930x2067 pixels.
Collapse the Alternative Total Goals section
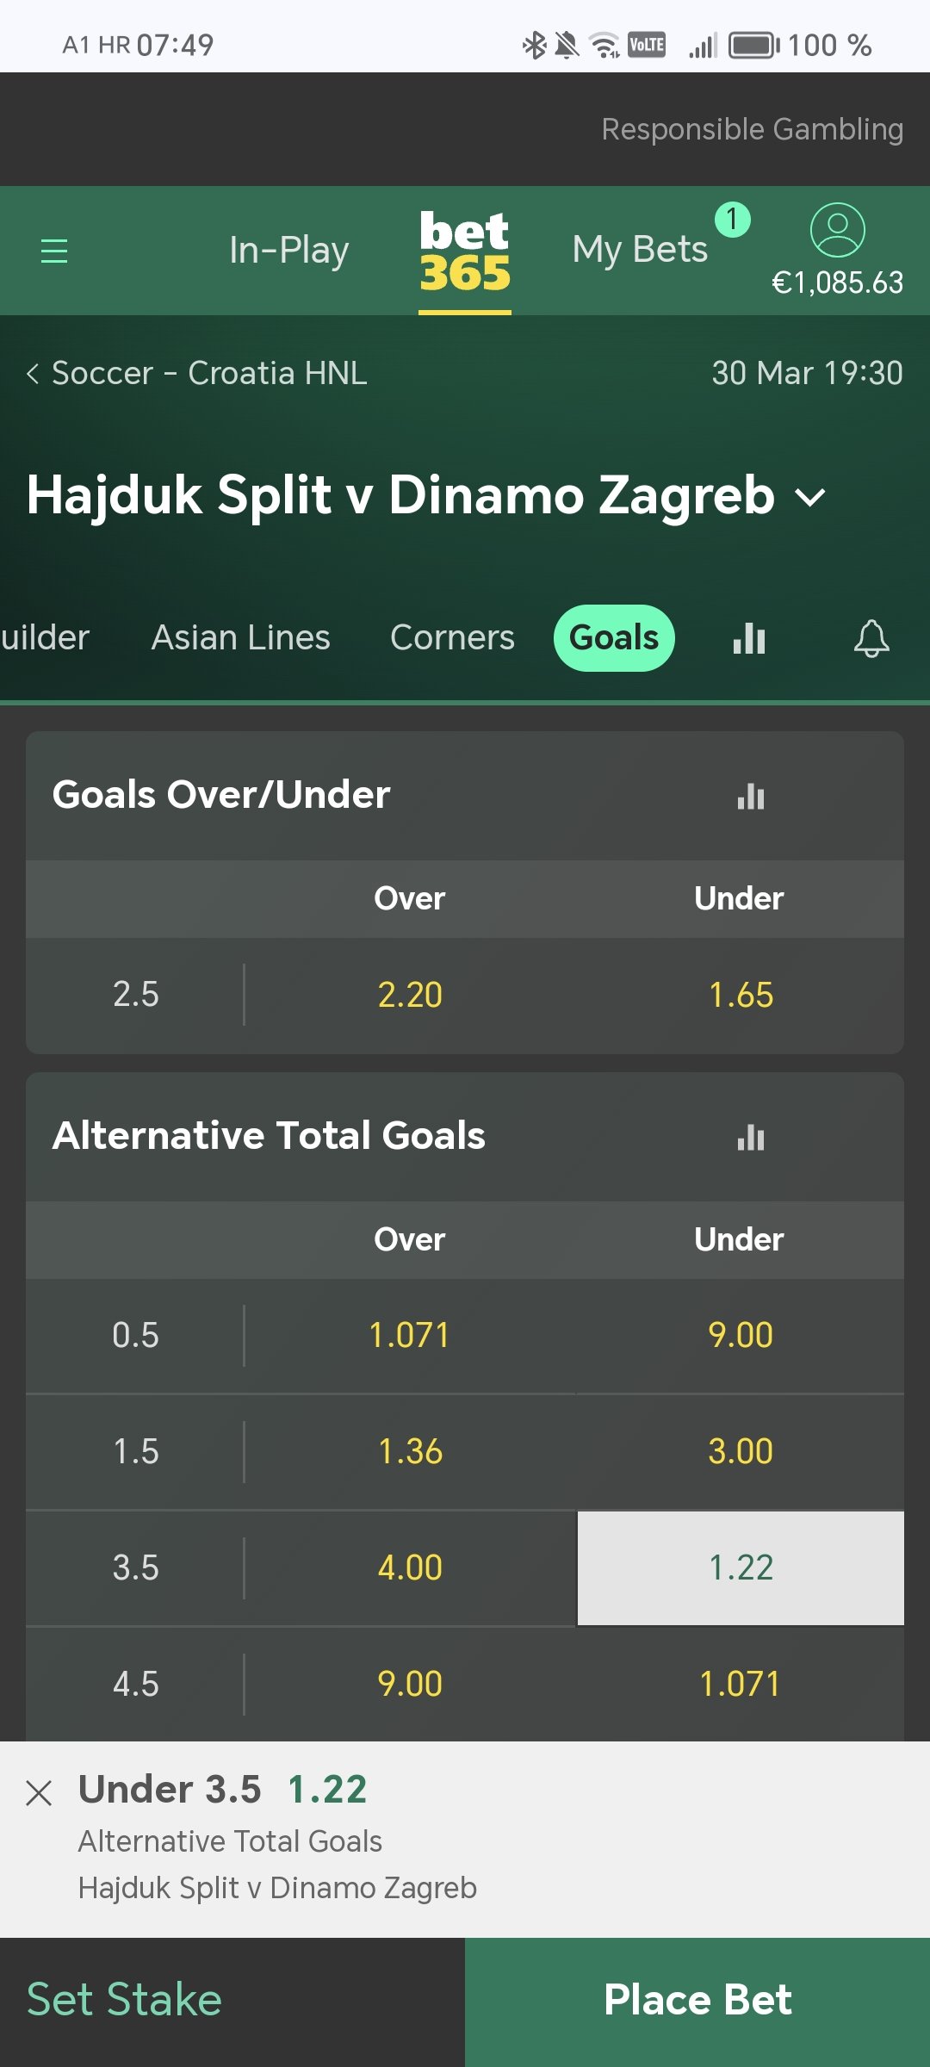click(x=465, y=1136)
